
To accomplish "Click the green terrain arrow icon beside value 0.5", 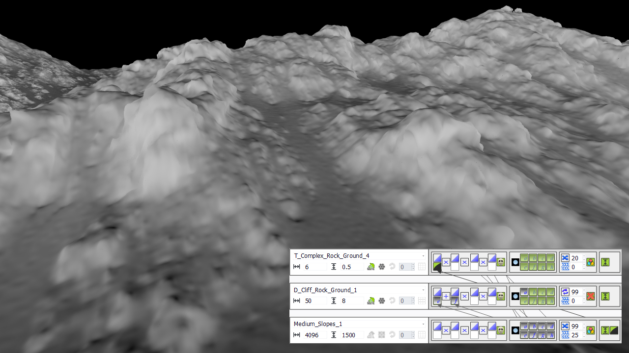I will point(371,267).
